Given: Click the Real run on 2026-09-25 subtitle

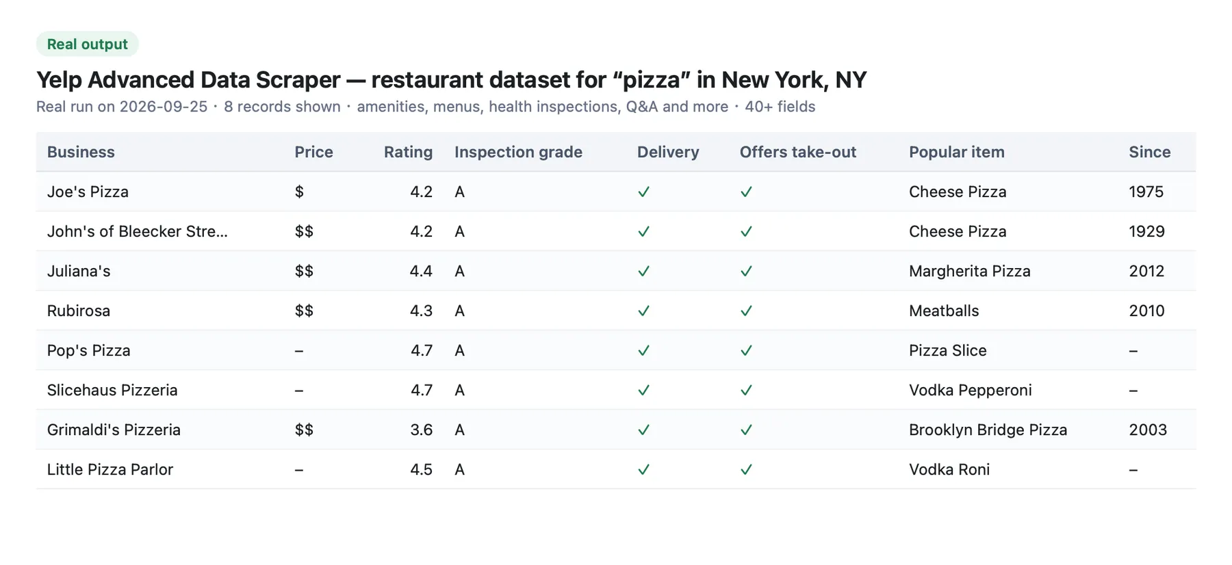Looking at the screenshot, I should [122, 107].
